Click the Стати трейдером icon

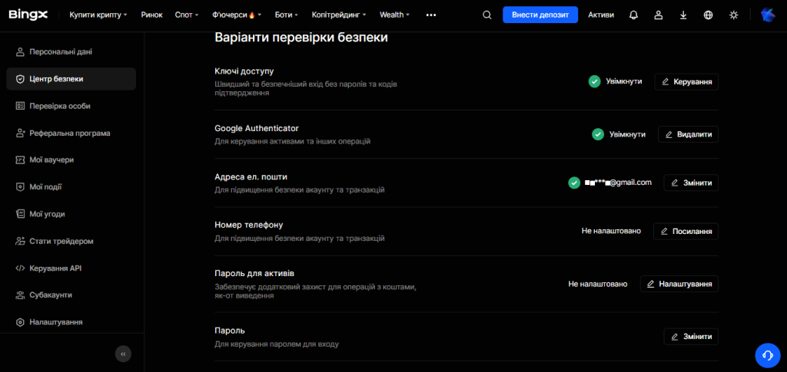coord(20,242)
